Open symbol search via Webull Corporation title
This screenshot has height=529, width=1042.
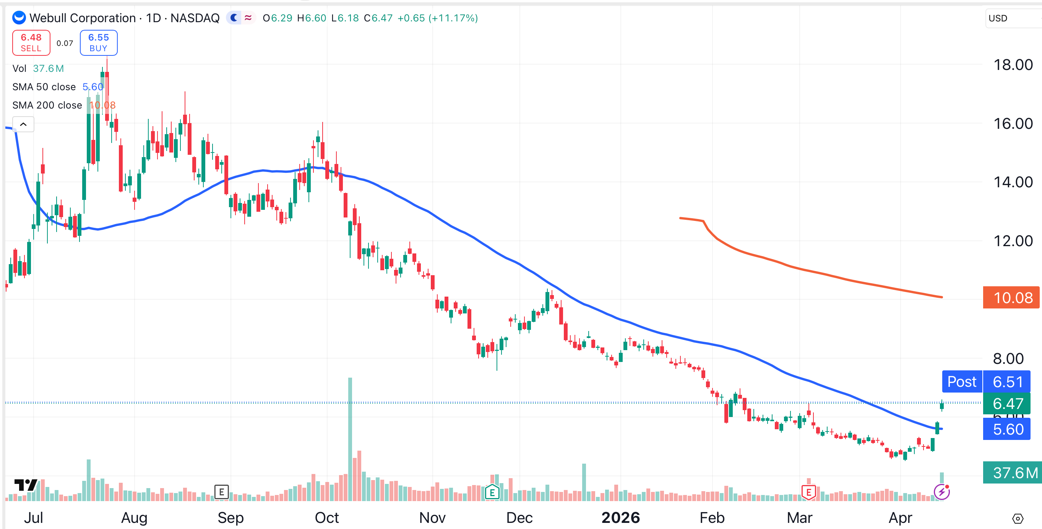coord(83,18)
